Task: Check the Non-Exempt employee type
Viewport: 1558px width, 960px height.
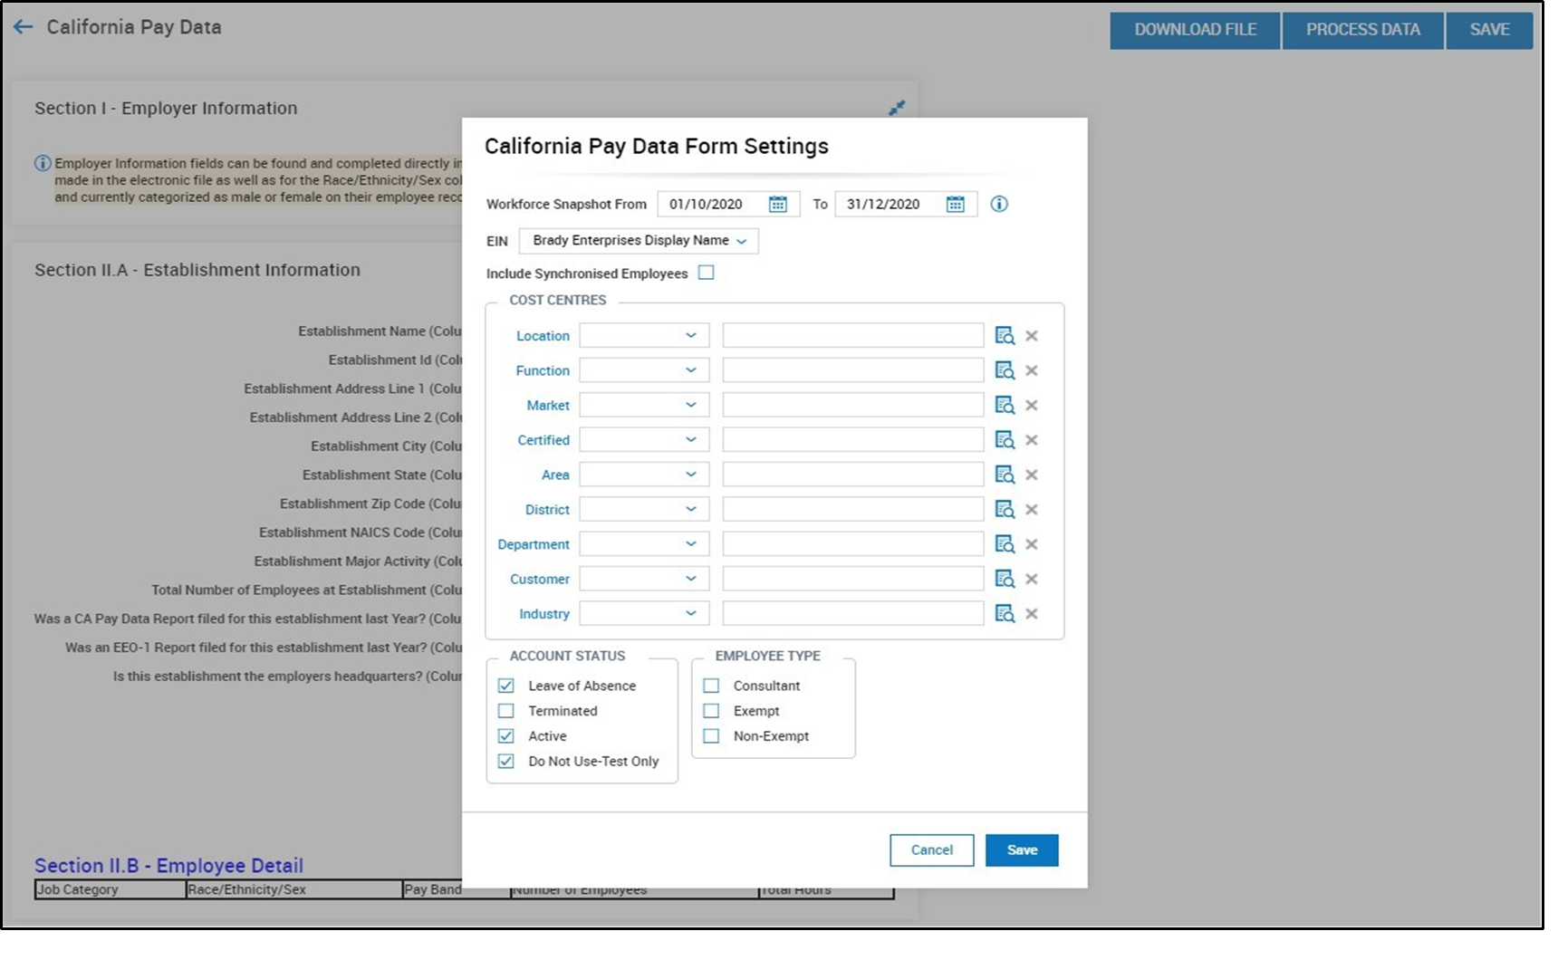Action: 711,736
